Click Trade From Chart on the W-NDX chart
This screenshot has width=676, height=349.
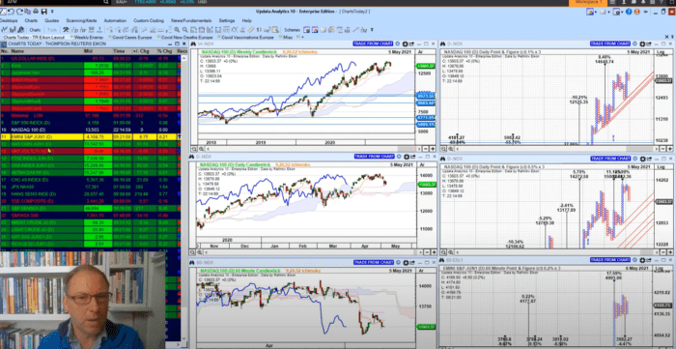point(373,44)
